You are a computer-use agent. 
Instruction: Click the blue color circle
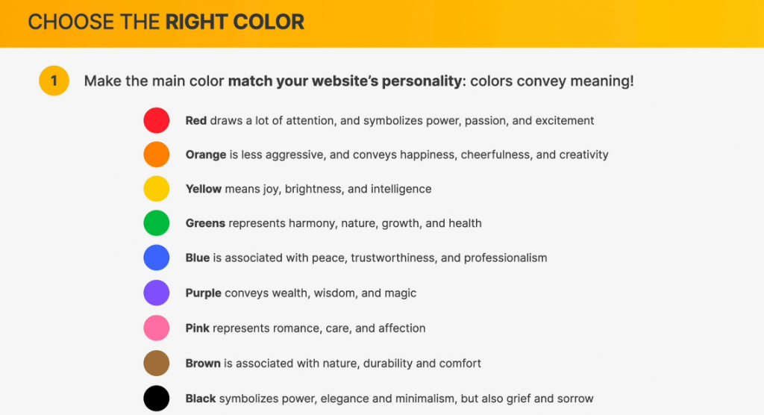[x=157, y=258]
